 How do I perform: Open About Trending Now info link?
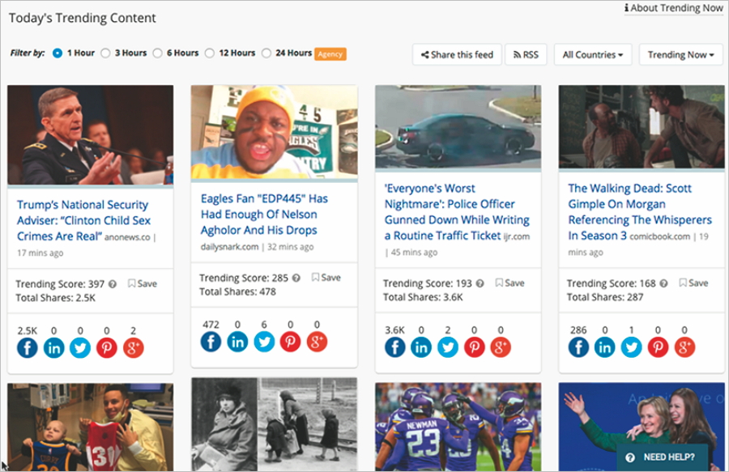tap(674, 8)
